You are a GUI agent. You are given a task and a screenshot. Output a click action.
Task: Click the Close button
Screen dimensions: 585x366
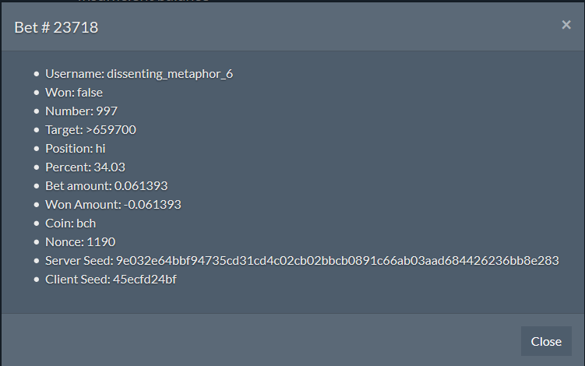pyautogui.click(x=546, y=341)
